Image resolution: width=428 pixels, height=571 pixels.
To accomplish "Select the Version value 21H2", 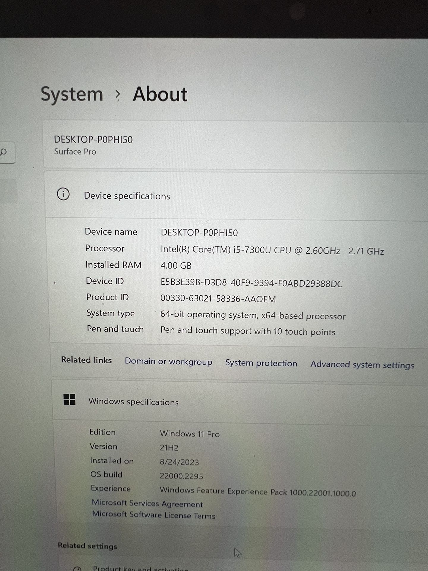I will point(169,448).
